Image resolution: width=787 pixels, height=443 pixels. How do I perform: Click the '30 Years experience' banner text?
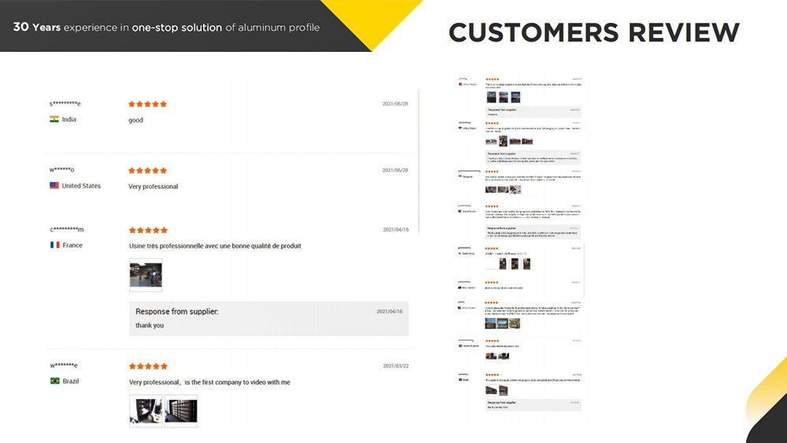(x=166, y=28)
